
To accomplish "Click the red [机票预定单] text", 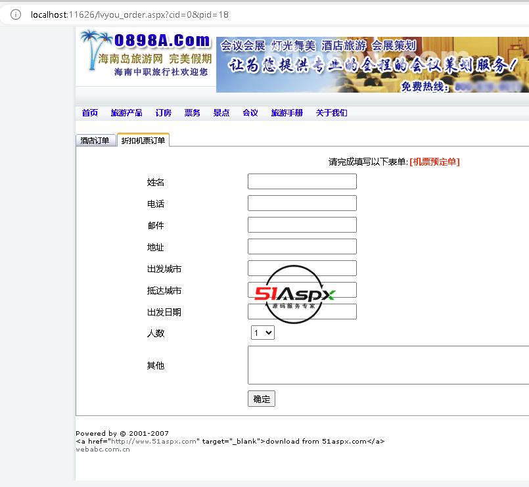I will (434, 162).
